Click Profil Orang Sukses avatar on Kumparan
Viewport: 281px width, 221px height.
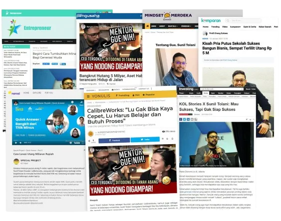click(x=205, y=33)
